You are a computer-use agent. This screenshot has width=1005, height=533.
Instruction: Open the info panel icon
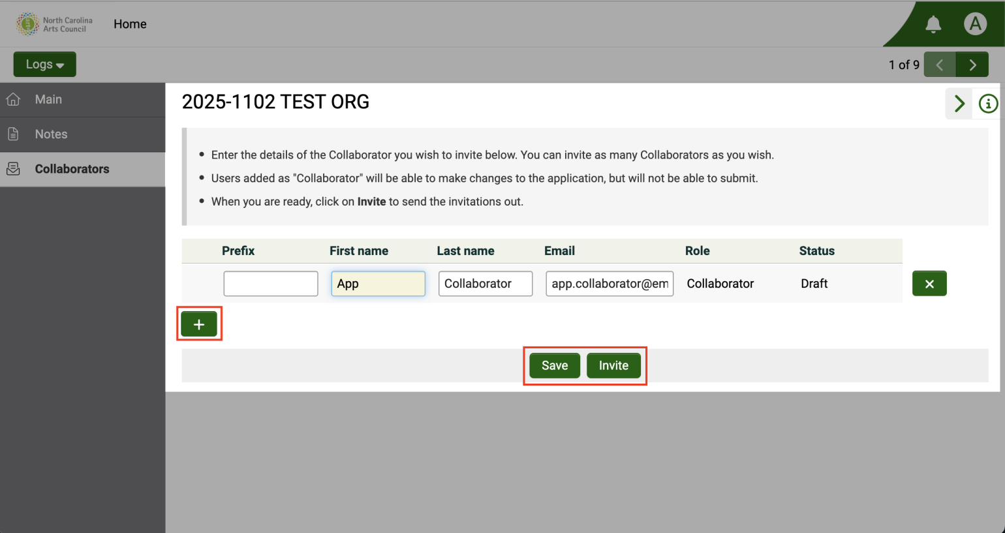[987, 104]
